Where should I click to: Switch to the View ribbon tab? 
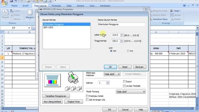pos(92,6)
